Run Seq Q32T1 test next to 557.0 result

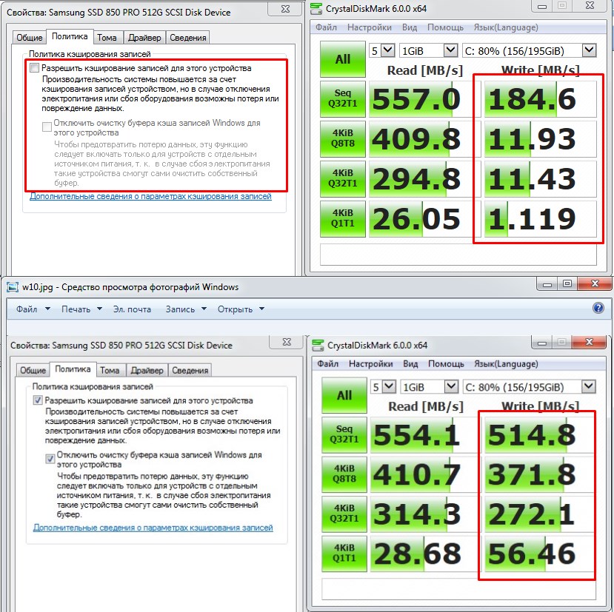pyautogui.click(x=343, y=98)
